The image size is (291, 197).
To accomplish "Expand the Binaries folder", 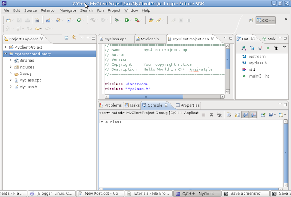I will click(x=10, y=60).
